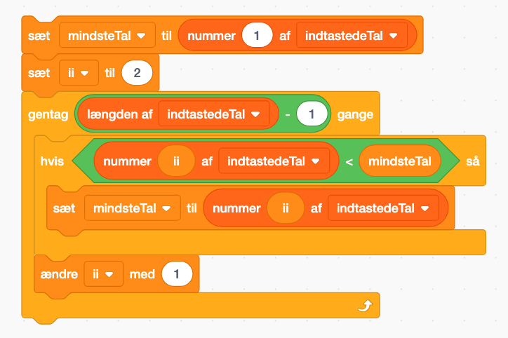The image size is (508, 338).
Task: Select the ii variable in the nested sæt block
Action: (286, 208)
